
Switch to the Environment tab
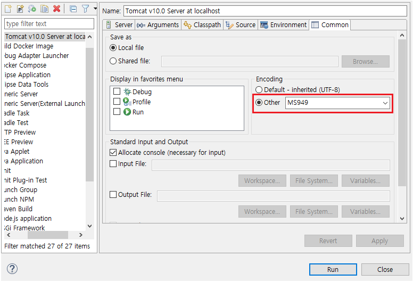[284, 25]
